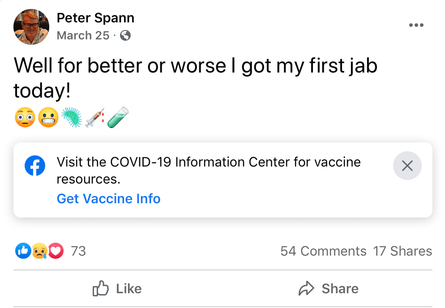Screen dimensions: 445x308
Task: View the 17 Shares
Action: (402, 251)
